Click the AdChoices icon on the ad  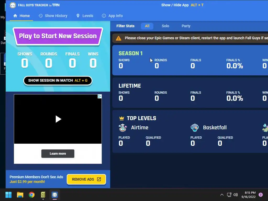tap(99, 96)
